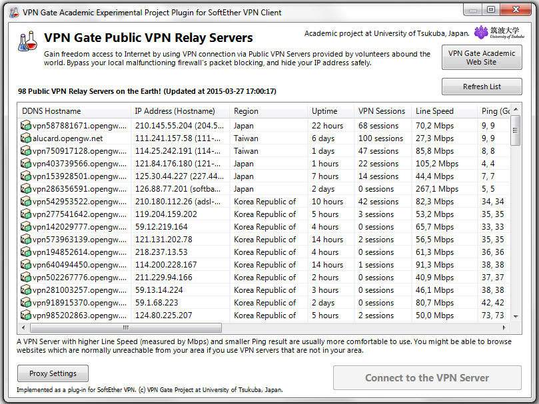Click the horizontal scrollbar thumb

(126, 327)
